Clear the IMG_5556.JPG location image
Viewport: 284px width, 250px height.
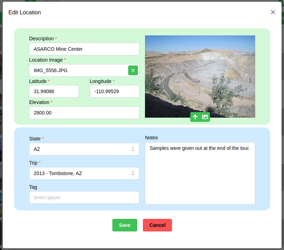(133, 70)
